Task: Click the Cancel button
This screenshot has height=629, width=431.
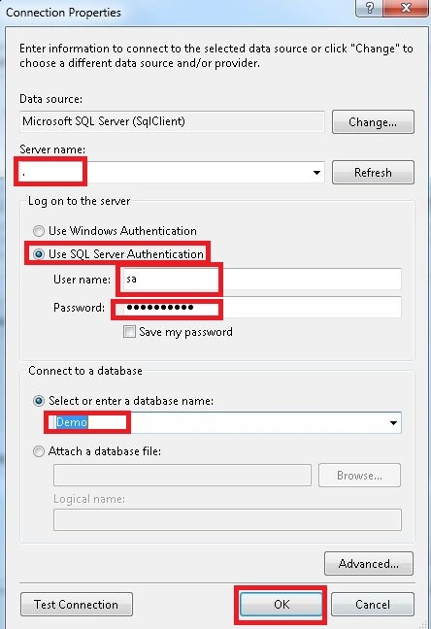Action: [x=373, y=604]
